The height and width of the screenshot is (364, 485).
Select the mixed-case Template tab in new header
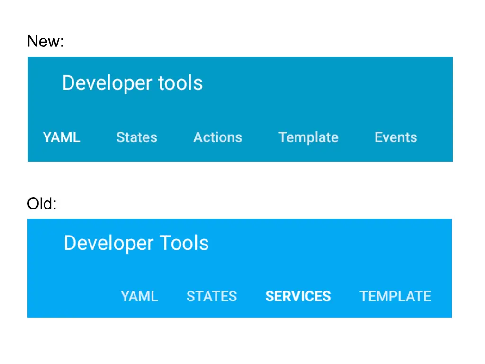308,137
